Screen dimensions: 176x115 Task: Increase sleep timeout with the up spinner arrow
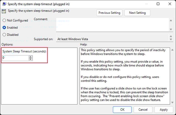pos(30,57)
